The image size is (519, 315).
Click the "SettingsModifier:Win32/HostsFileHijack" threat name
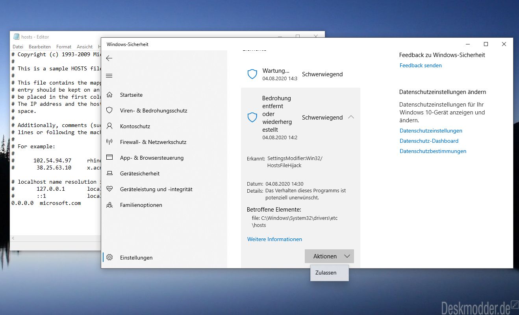pyautogui.click(x=295, y=162)
